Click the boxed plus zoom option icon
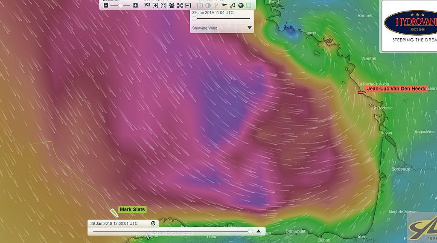437x243 pixels. tap(155, 5)
